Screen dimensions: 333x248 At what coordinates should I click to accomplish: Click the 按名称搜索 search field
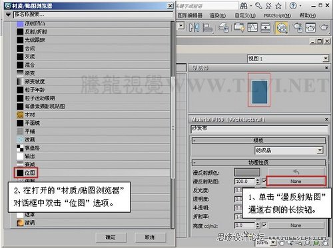click(93, 15)
